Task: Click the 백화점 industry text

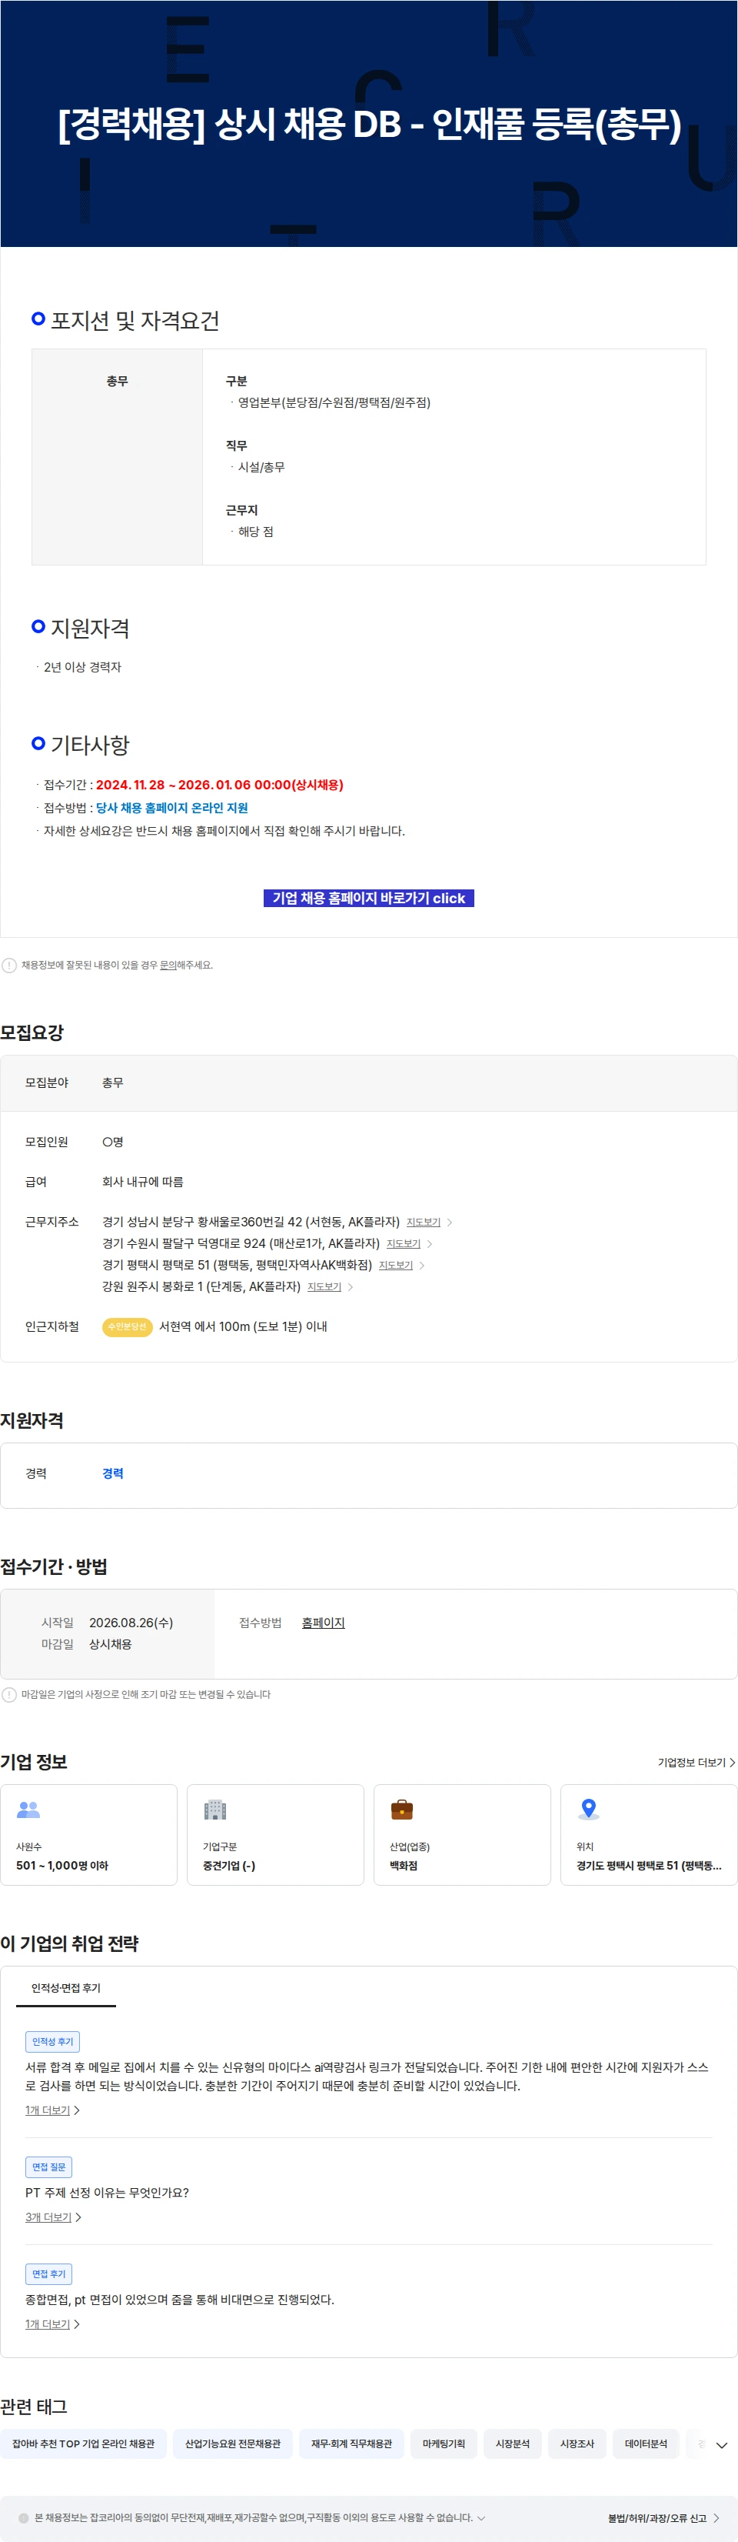Action: (404, 1865)
